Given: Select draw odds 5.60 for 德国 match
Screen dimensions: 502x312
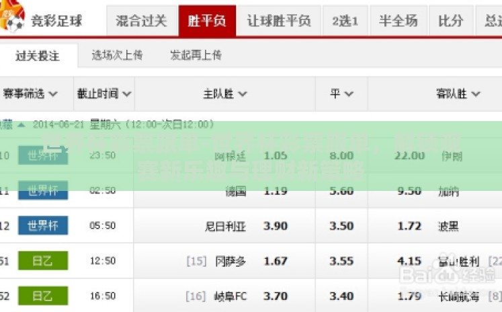Looking at the screenshot, I should (x=341, y=191).
